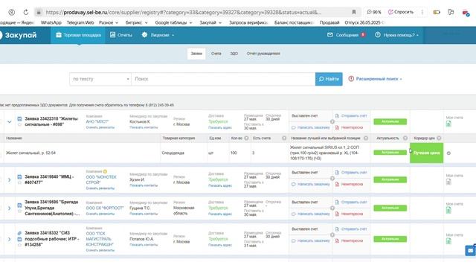Expand заявка 33418332 details
The height and width of the screenshot is (268, 476).
[x=10, y=239]
